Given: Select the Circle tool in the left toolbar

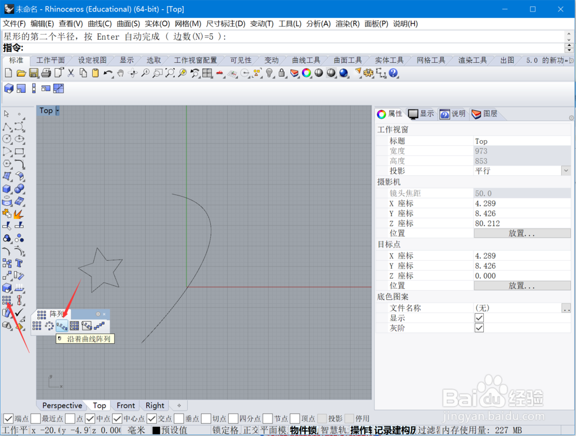Looking at the screenshot, I should coord(6,139).
